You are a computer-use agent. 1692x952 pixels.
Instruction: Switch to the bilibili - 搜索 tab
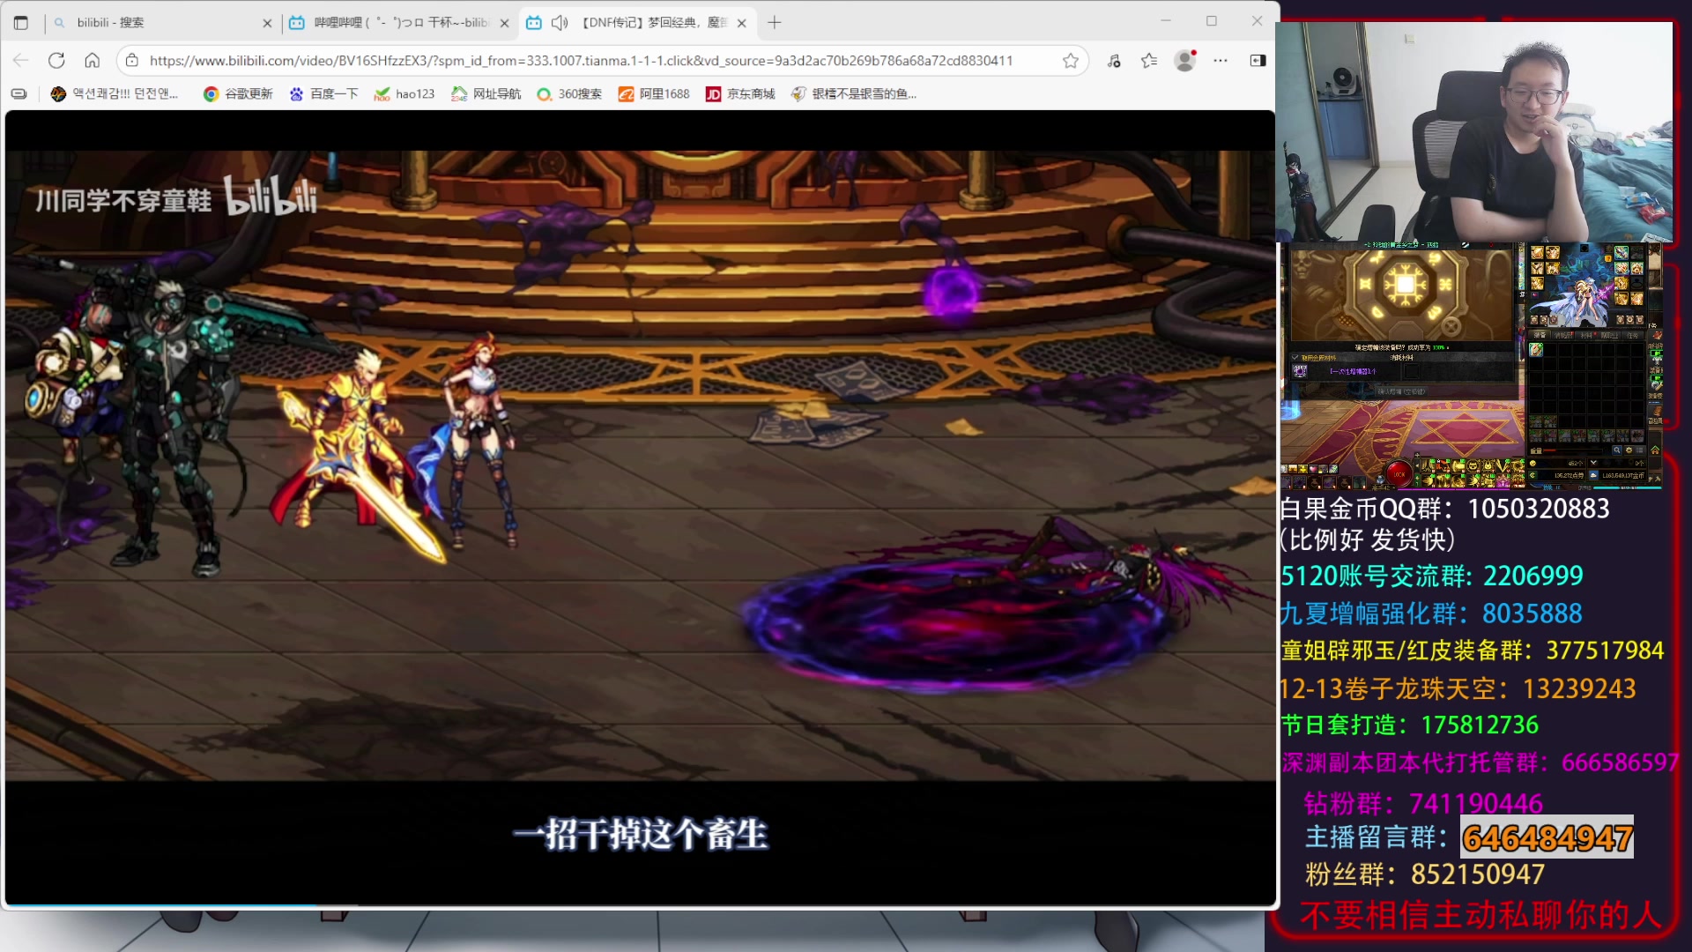tap(163, 23)
